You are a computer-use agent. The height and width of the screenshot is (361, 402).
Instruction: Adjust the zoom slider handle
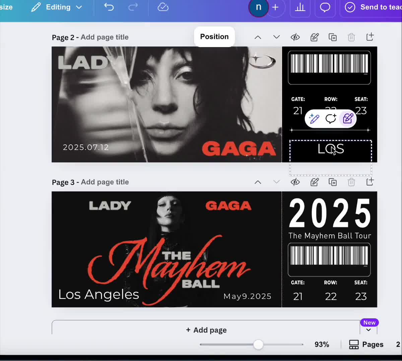(x=258, y=345)
